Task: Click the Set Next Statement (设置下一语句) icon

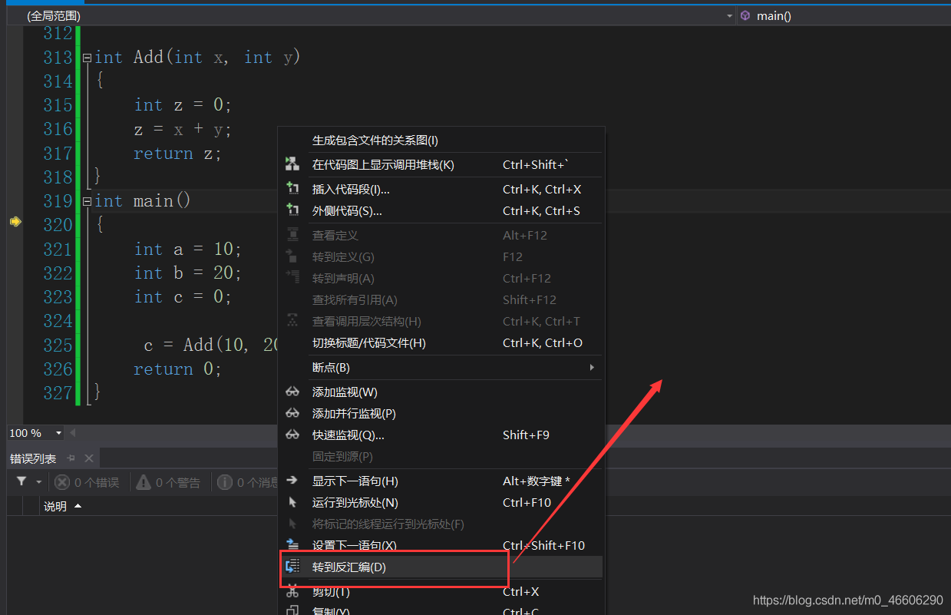Action: pos(292,544)
